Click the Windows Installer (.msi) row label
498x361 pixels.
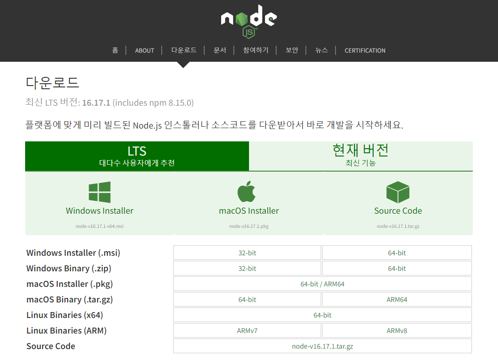(x=74, y=253)
